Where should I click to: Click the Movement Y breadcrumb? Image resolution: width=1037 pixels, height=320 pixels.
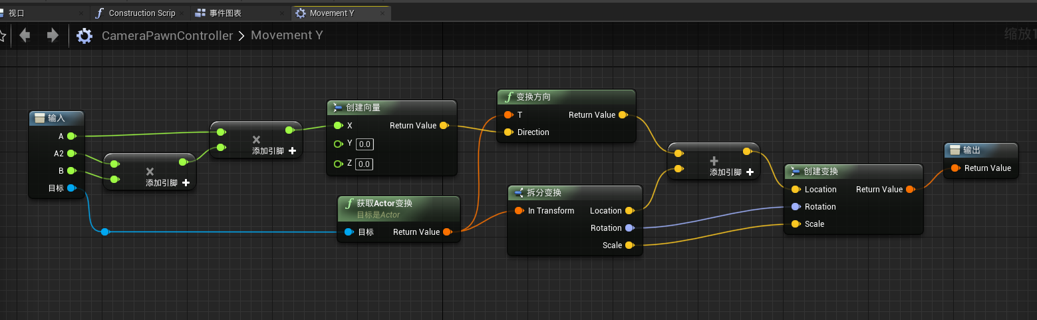pos(287,35)
